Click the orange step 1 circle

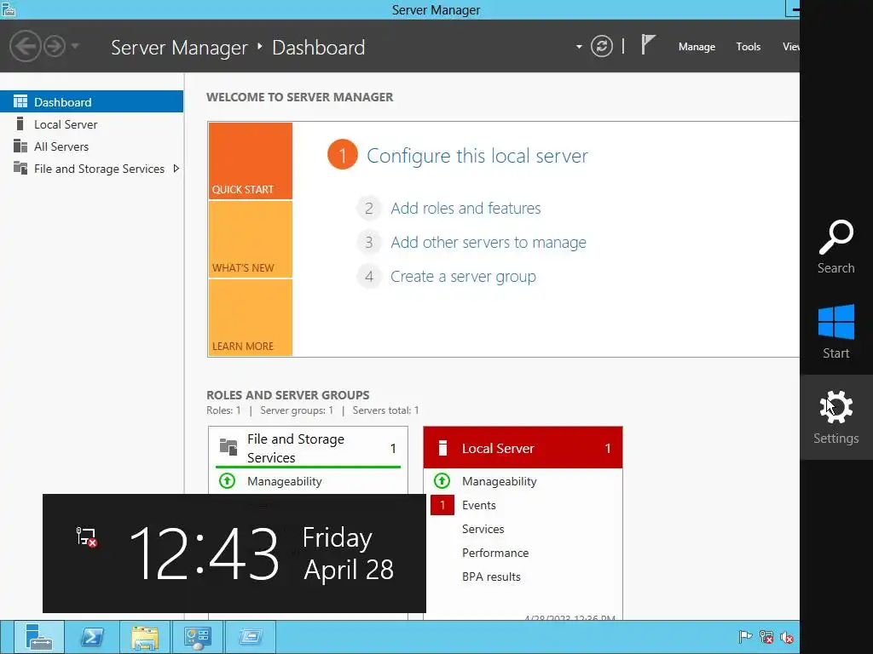coord(343,155)
